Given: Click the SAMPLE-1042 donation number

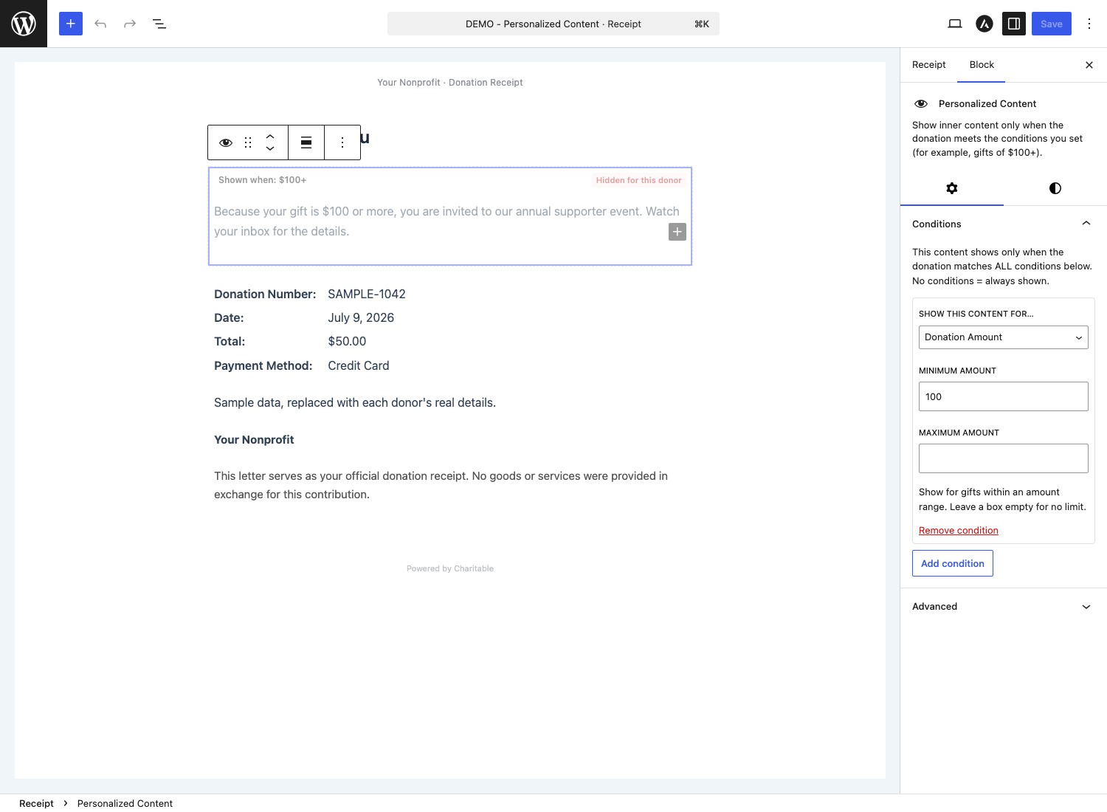Looking at the screenshot, I should [x=367, y=294].
